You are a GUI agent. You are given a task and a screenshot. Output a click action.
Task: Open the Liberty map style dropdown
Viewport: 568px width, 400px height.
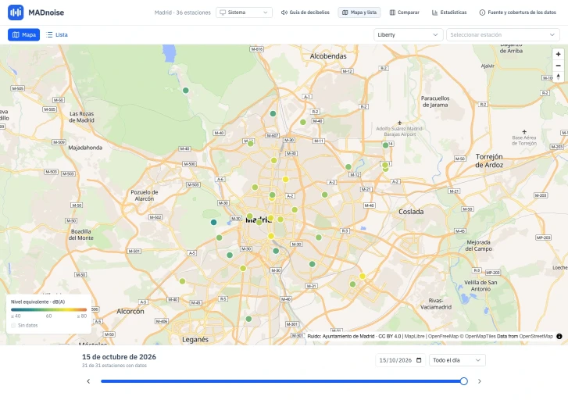(408, 35)
